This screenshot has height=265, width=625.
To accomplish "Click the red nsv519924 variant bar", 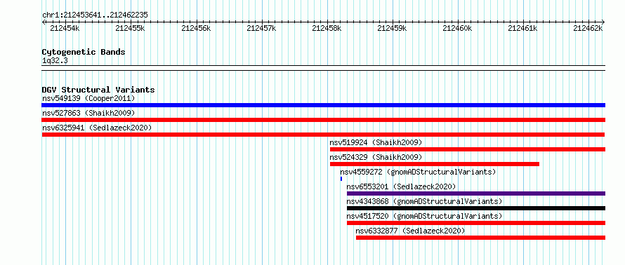I will pyautogui.click(x=468, y=149).
